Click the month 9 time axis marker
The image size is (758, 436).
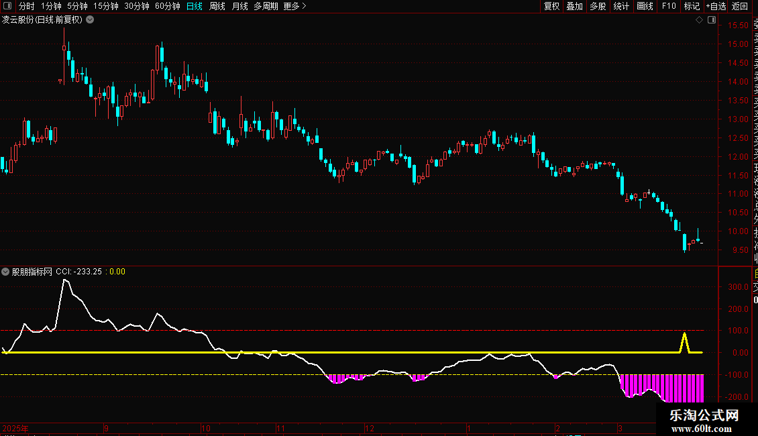107,428
